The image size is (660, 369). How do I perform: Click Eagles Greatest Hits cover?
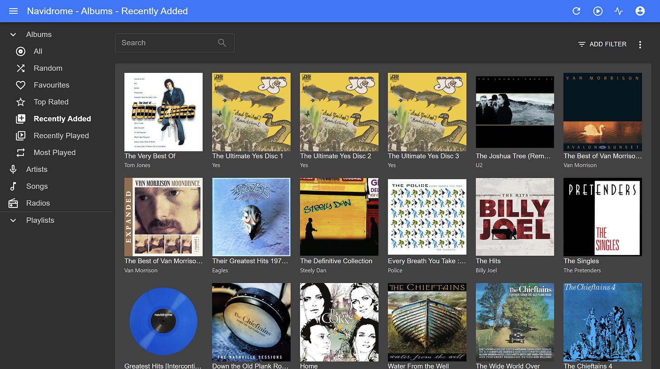coord(251,217)
